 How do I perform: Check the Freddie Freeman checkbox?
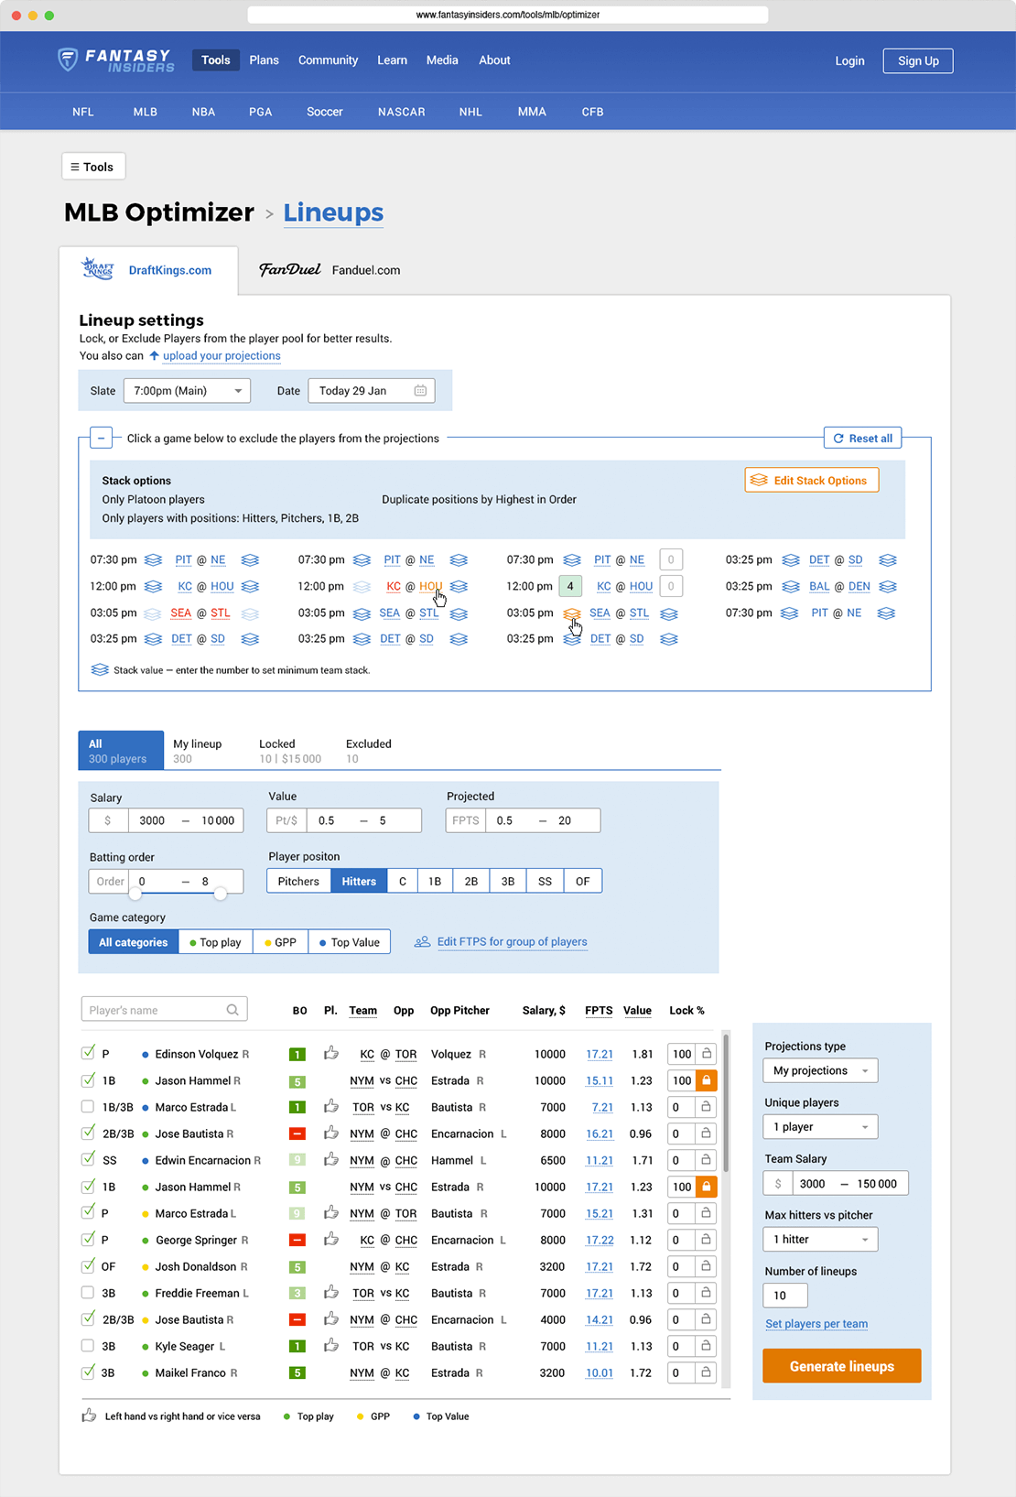coord(88,1292)
